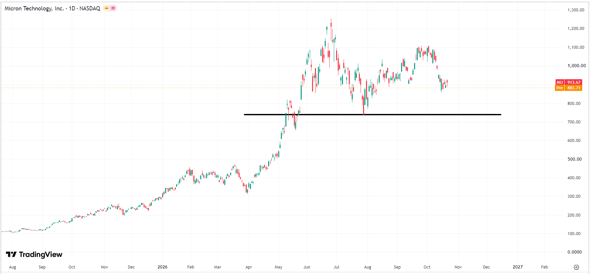Click the 200.00 price axis label
The width and height of the screenshot is (590, 274).
pos(574,215)
